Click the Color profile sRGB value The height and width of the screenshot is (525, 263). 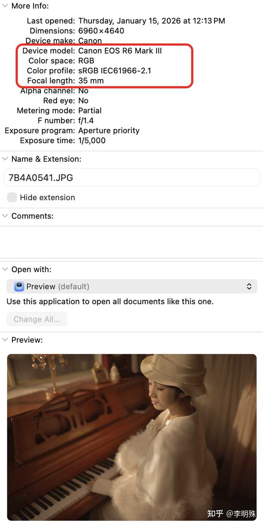tap(114, 71)
